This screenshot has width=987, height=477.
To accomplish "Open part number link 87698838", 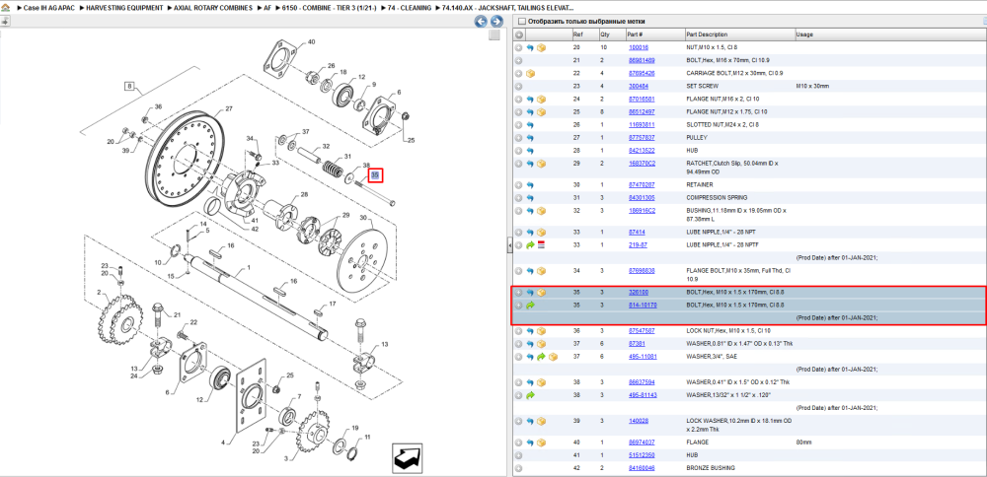I will click(642, 271).
